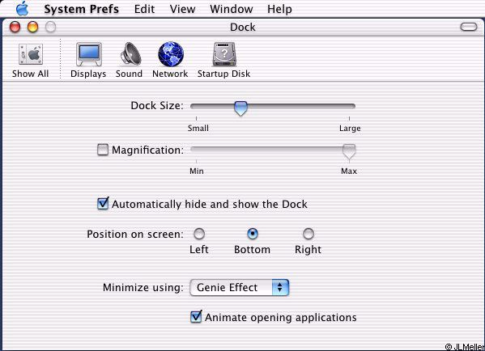Click the toolbar toggle pill button in title bar

pos(469,27)
